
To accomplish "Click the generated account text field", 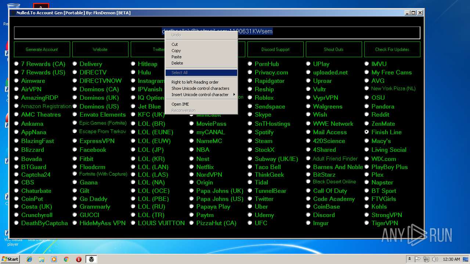I will click(217, 32).
